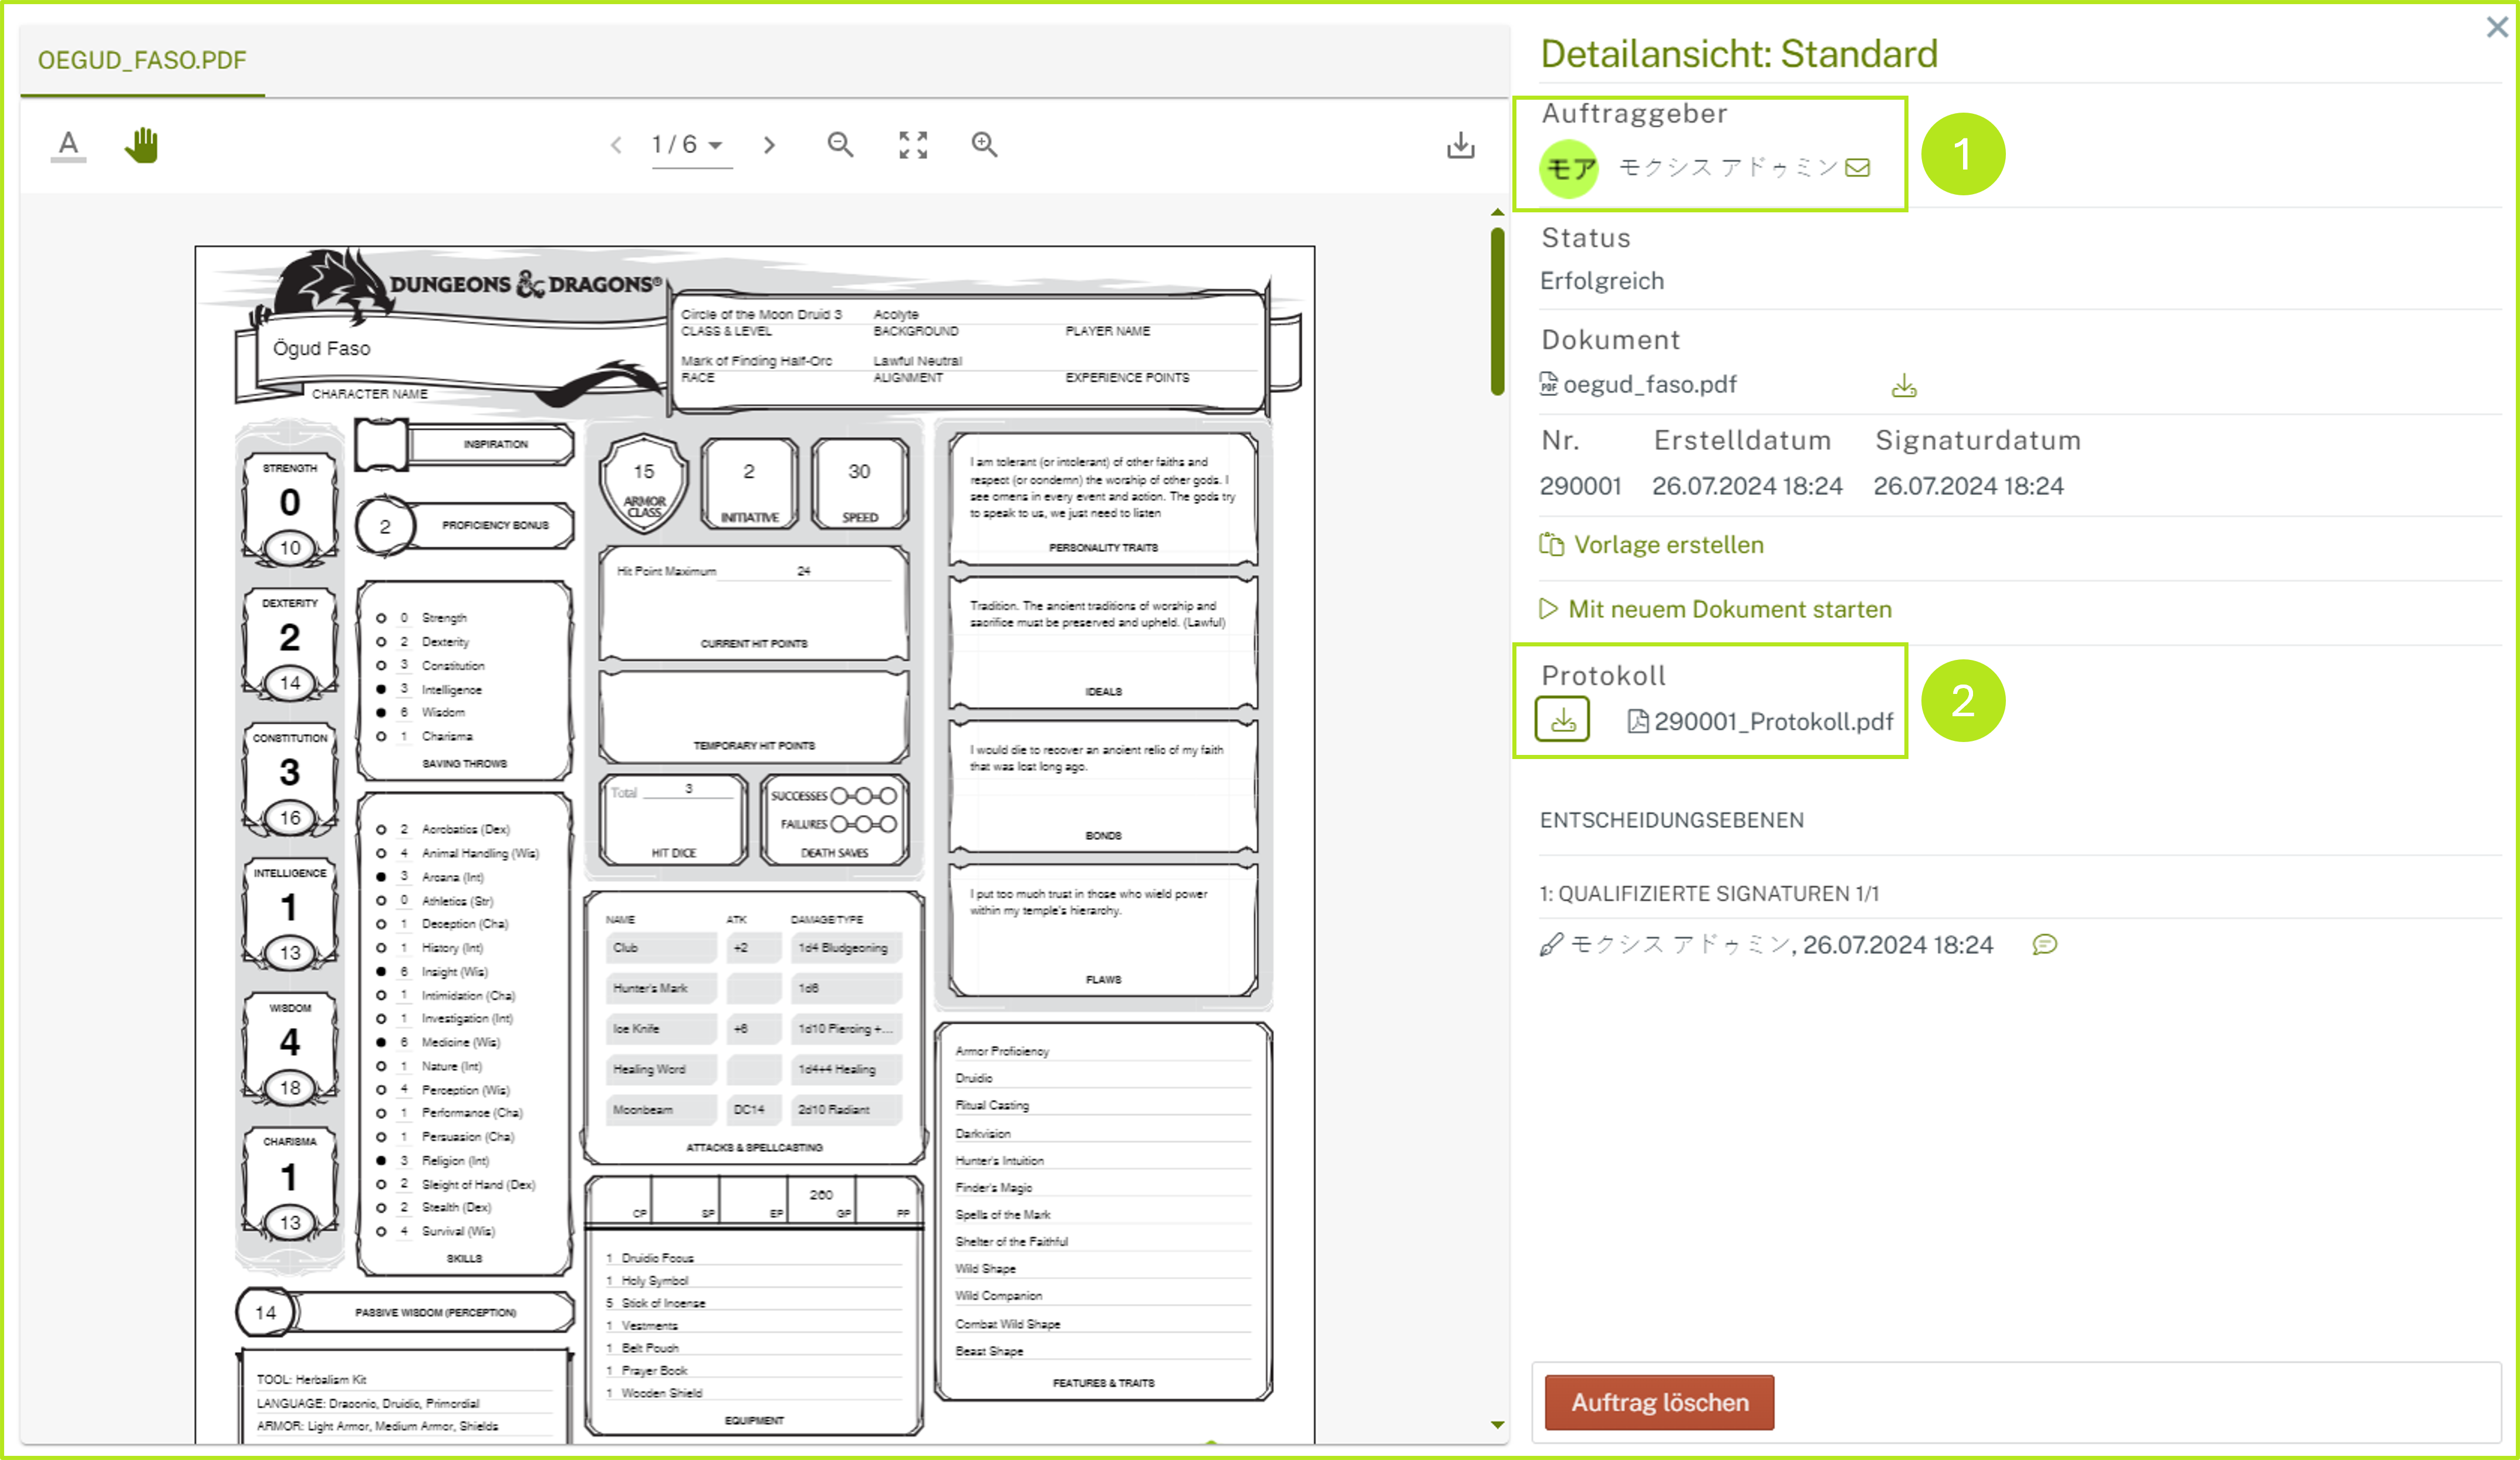Viewport: 2520px width, 1460px height.
Task: Click Mit neuem Dokument starten
Action: (x=1728, y=609)
